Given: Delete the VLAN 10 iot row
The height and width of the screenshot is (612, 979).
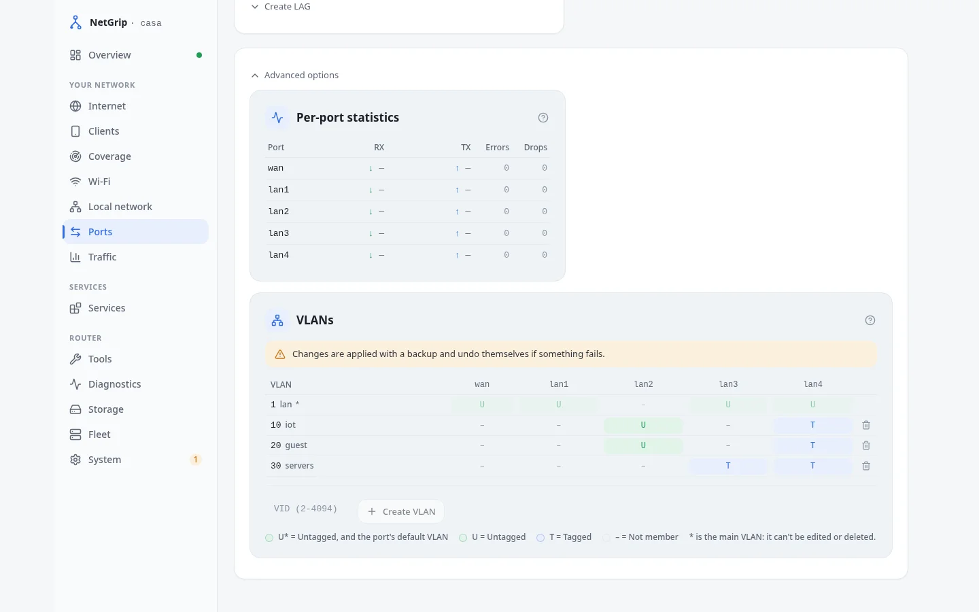Looking at the screenshot, I should [x=866, y=425].
